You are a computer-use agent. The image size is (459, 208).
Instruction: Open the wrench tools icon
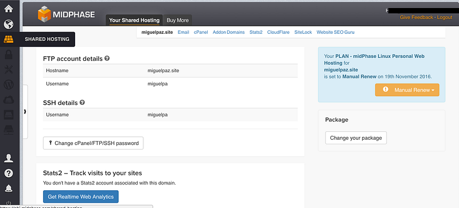tap(9, 70)
